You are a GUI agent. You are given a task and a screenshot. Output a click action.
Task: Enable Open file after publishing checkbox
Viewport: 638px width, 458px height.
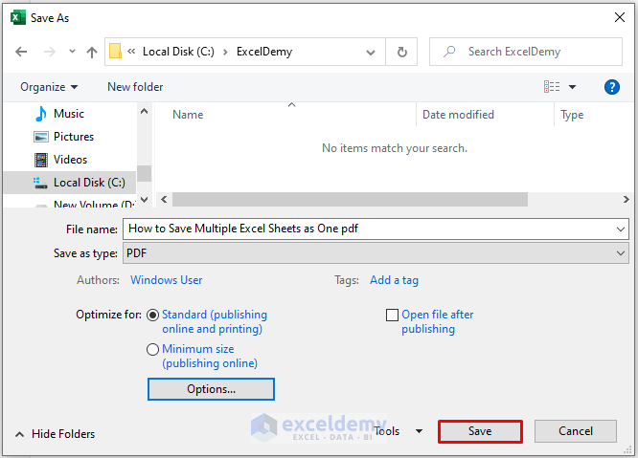click(x=392, y=316)
